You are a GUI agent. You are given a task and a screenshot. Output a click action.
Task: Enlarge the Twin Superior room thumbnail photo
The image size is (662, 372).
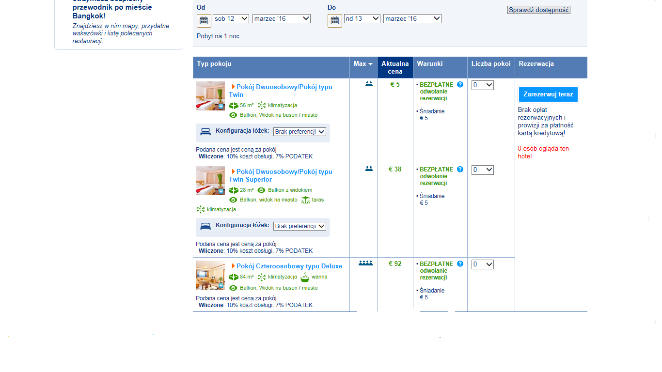pos(210,181)
